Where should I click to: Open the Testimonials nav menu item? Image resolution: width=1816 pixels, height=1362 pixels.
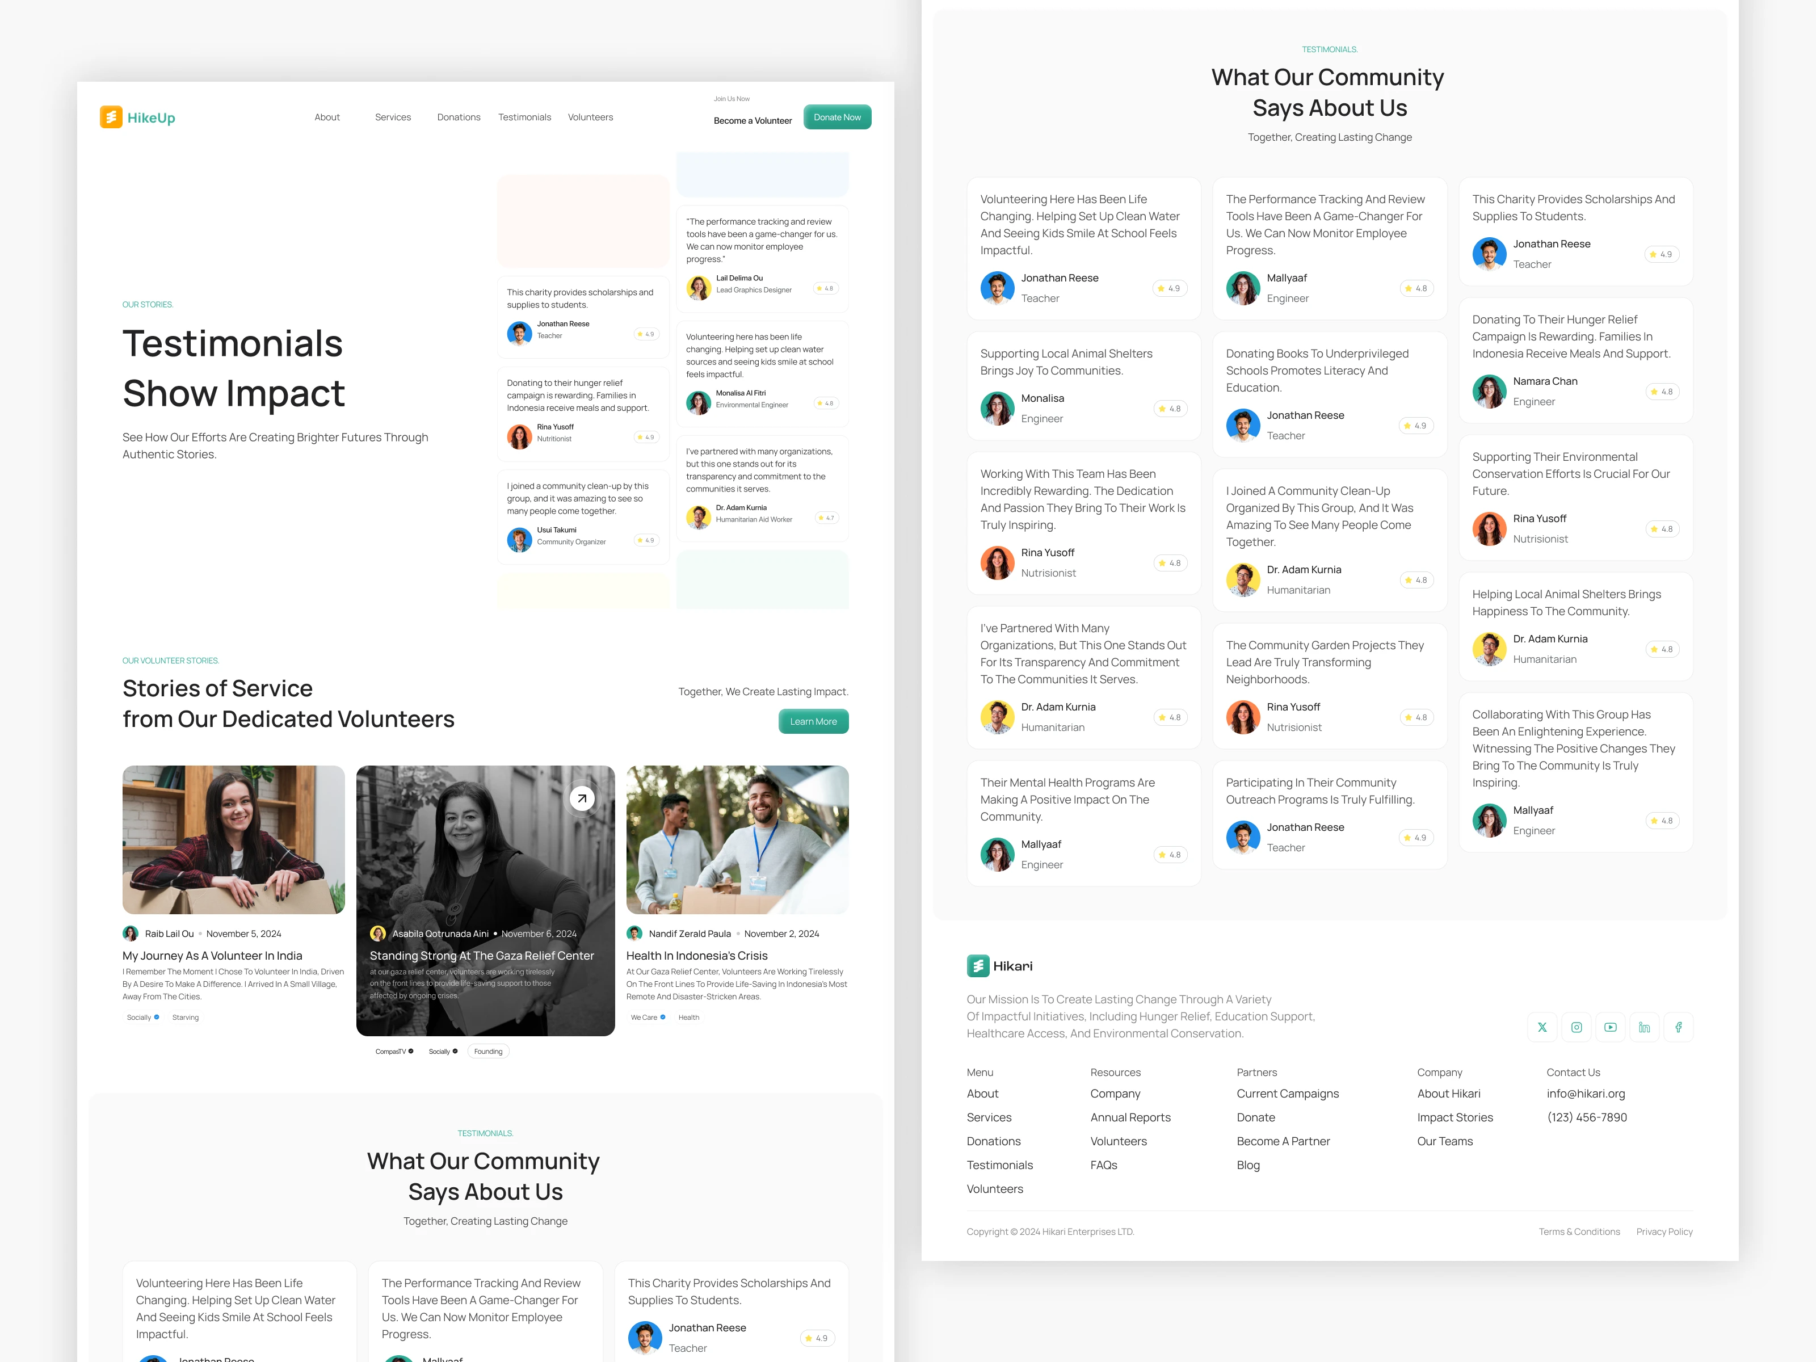point(524,117)
